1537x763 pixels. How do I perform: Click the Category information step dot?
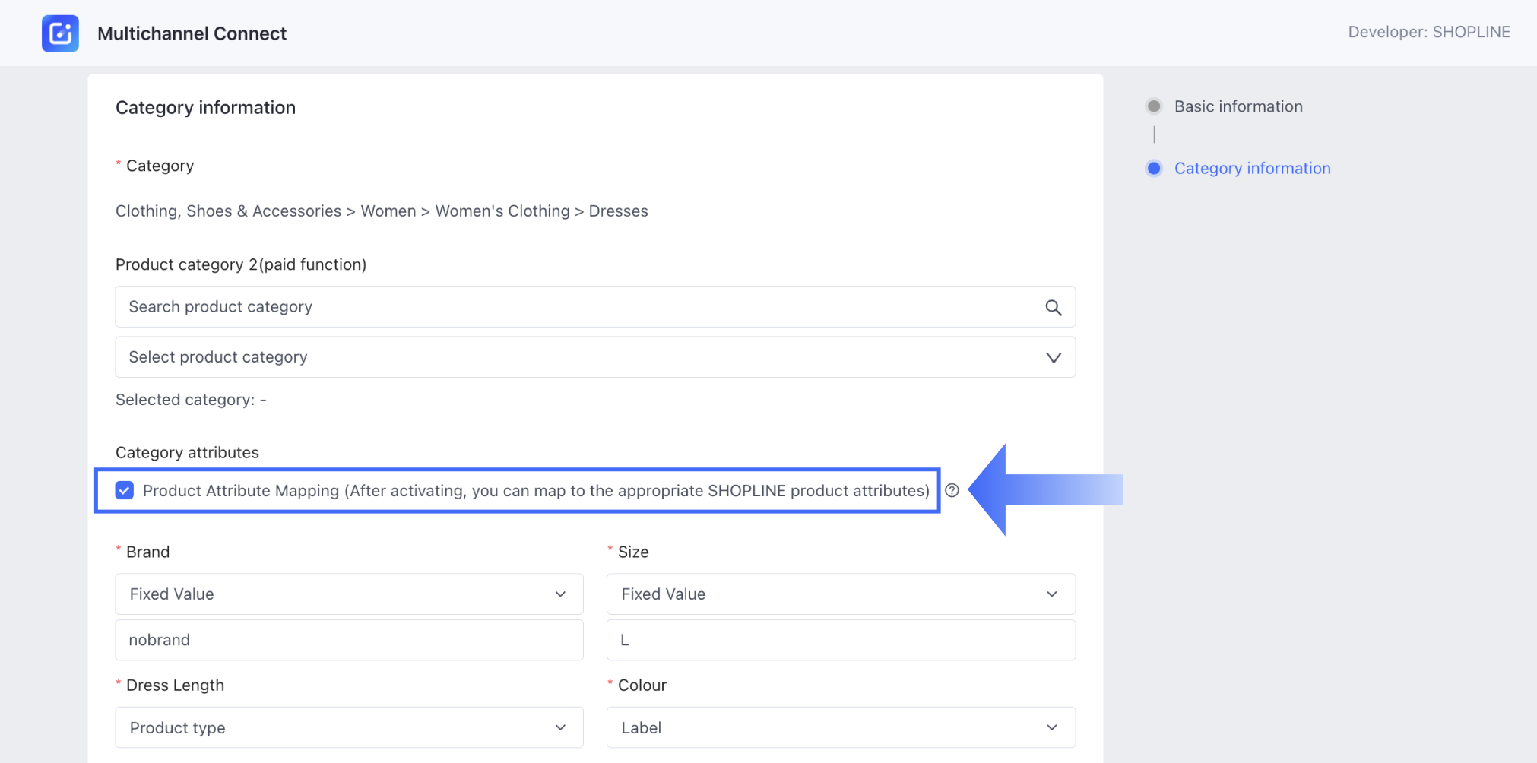point(1154,169)
